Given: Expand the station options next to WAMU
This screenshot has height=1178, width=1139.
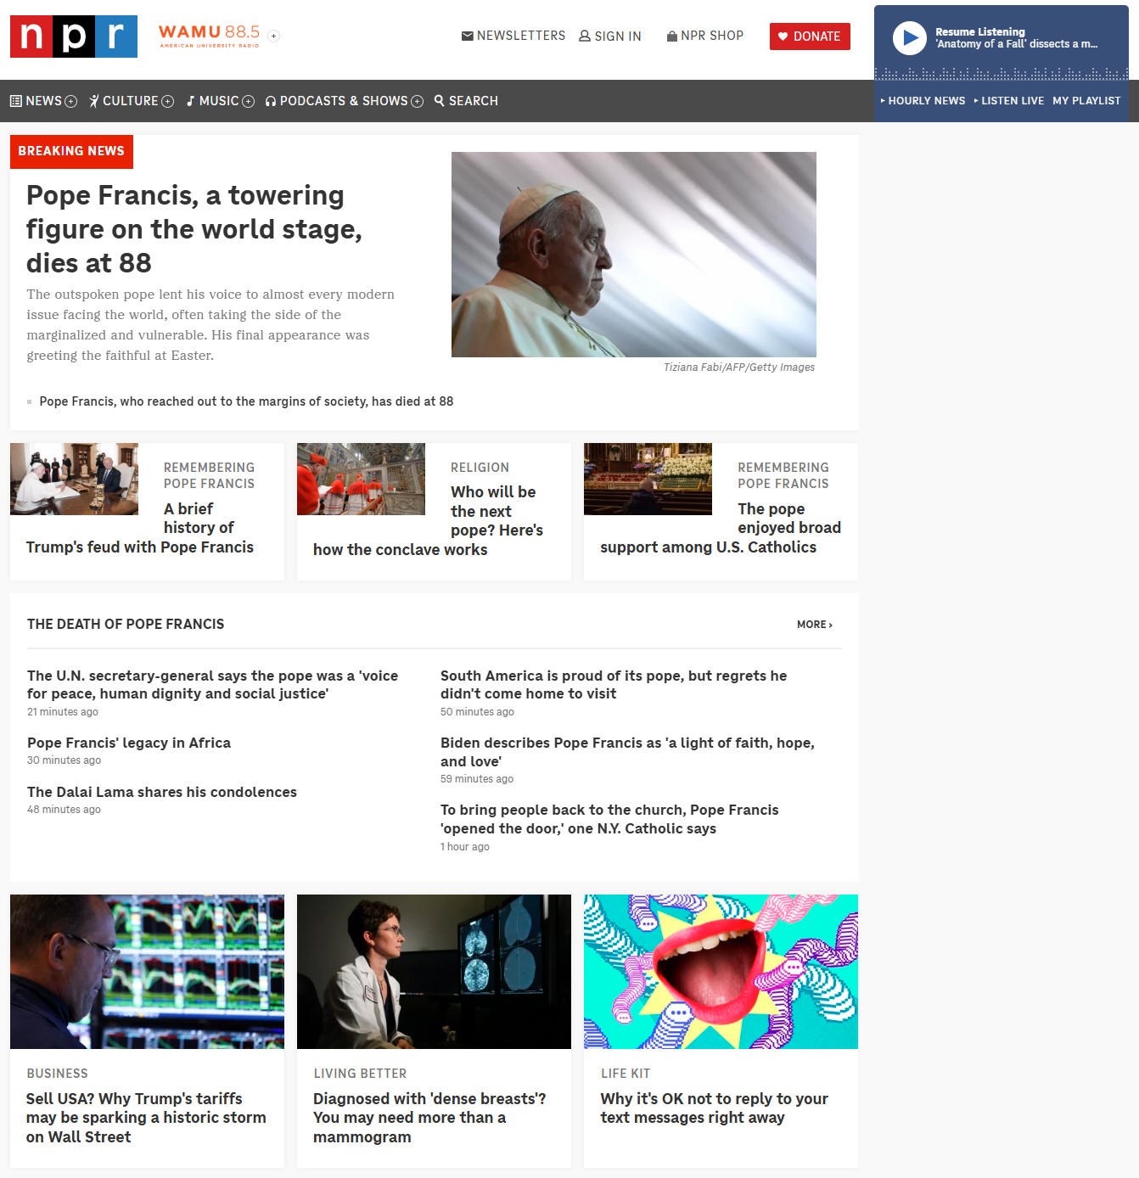Looking at the screenshot, I should point(273,36).
